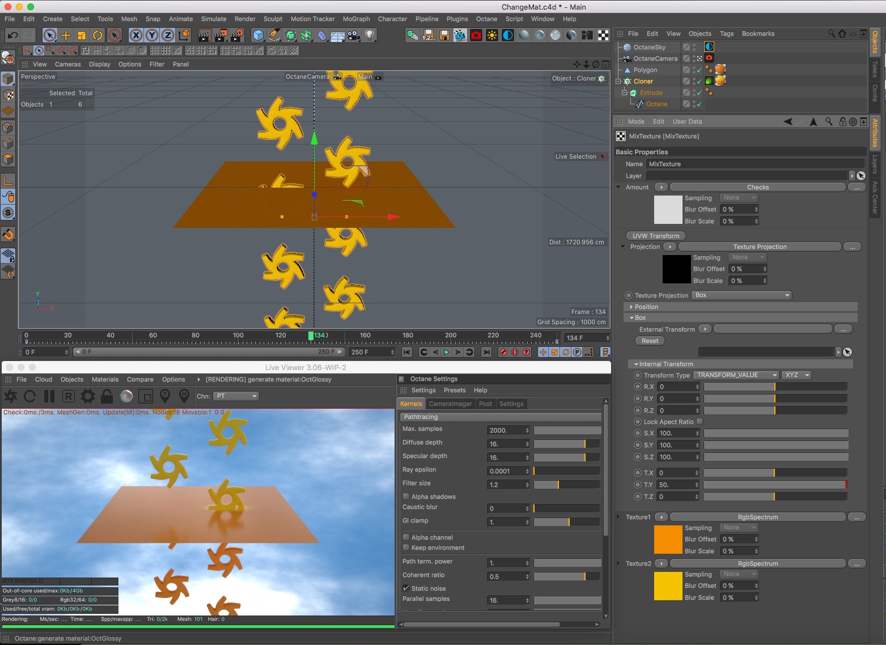Click the Camera object icon in the toolbar
This screenshot has height=645, width=886.
(354, 35)
